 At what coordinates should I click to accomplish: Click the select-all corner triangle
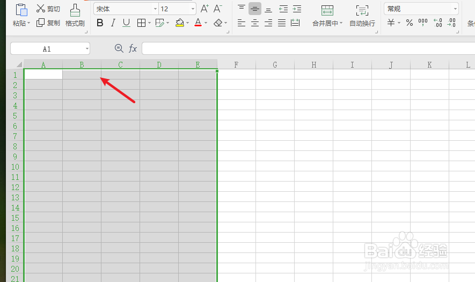[19, 64]
